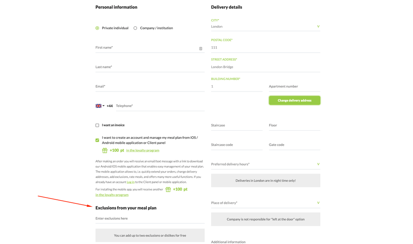Focus the Gate code input field
413x244 pixels.
coord(294,145)
